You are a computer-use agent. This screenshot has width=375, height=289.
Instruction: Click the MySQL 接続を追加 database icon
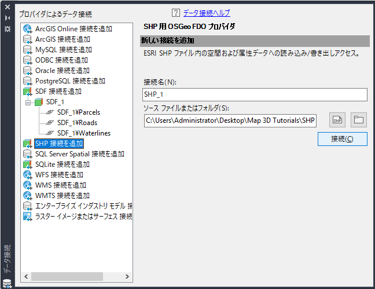click(x=27, y=50)
